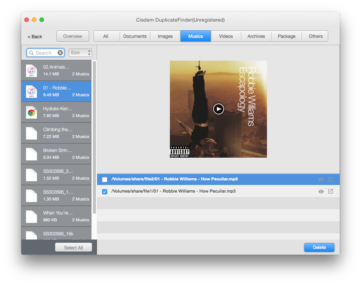Viewport: 361px width, 285px height.
Task: Select the S5002896_3 1.50 MB row
Action: 57,175
